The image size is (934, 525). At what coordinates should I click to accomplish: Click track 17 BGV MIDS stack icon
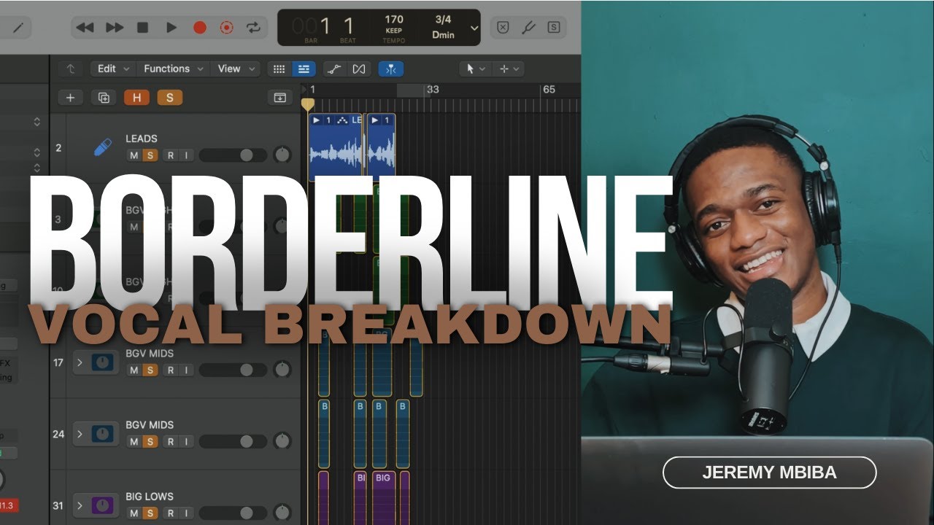pyautogui.click(x=102, y=362)
